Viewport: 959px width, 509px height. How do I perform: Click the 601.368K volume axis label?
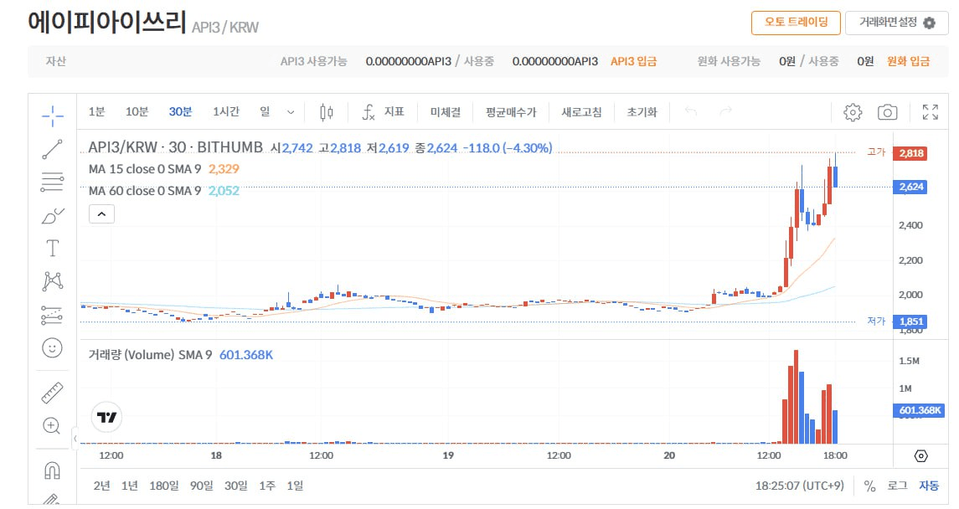click(x=919, y=410)
